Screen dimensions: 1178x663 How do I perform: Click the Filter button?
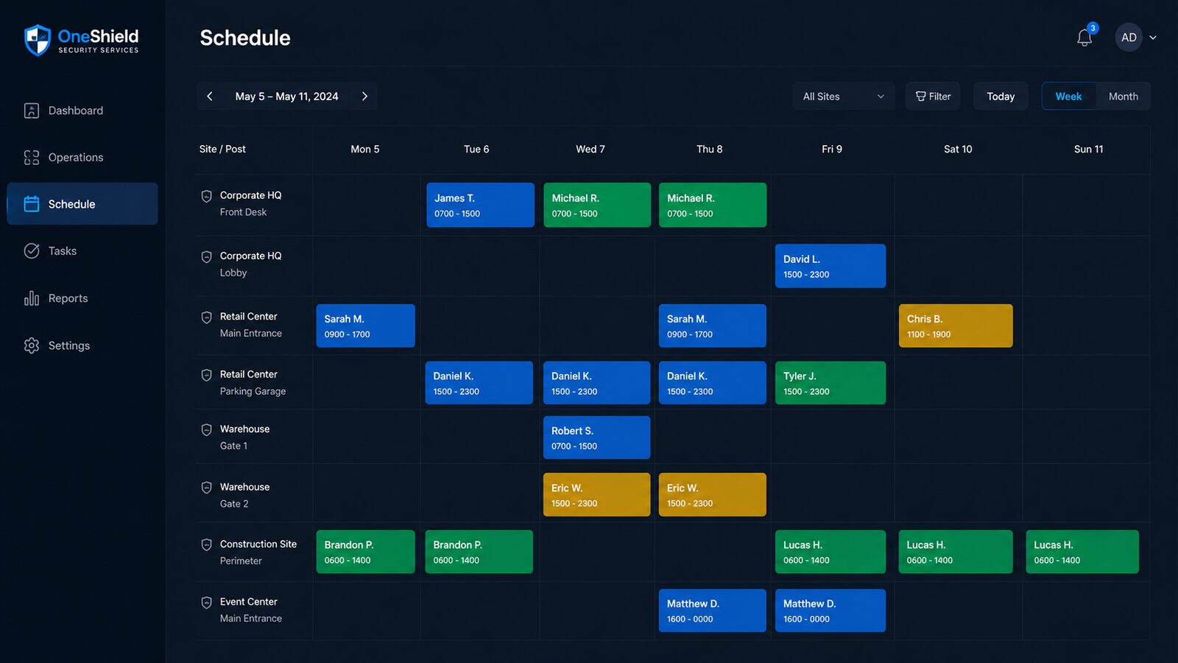(933, 97)
